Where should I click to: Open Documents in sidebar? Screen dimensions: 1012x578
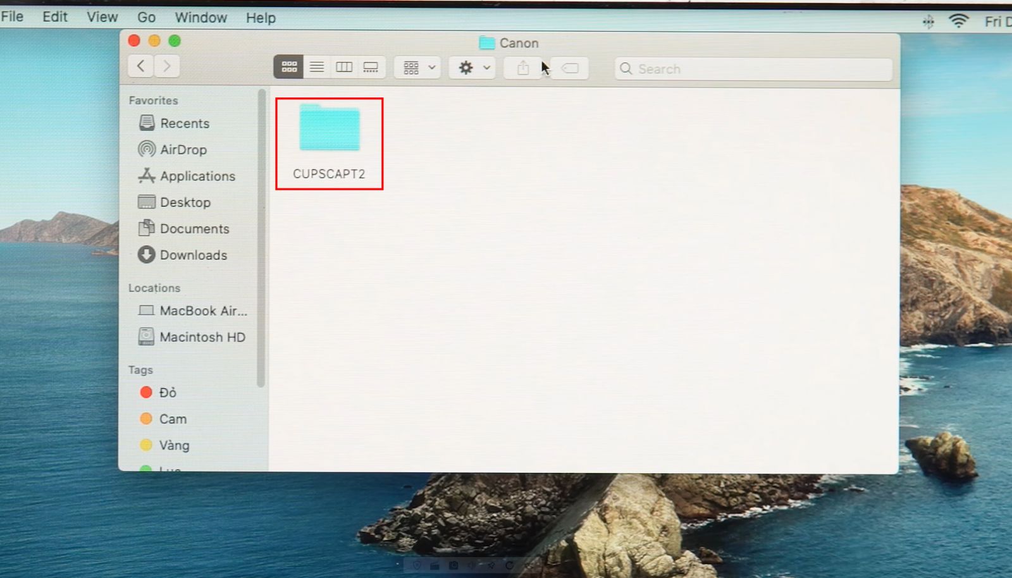coord(194,228)
